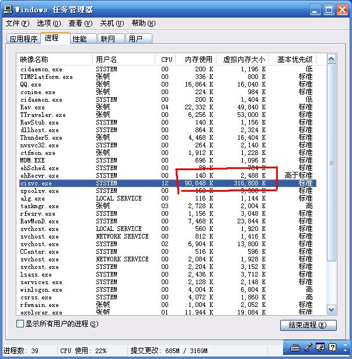Open the 查看(V) menu

80,23
